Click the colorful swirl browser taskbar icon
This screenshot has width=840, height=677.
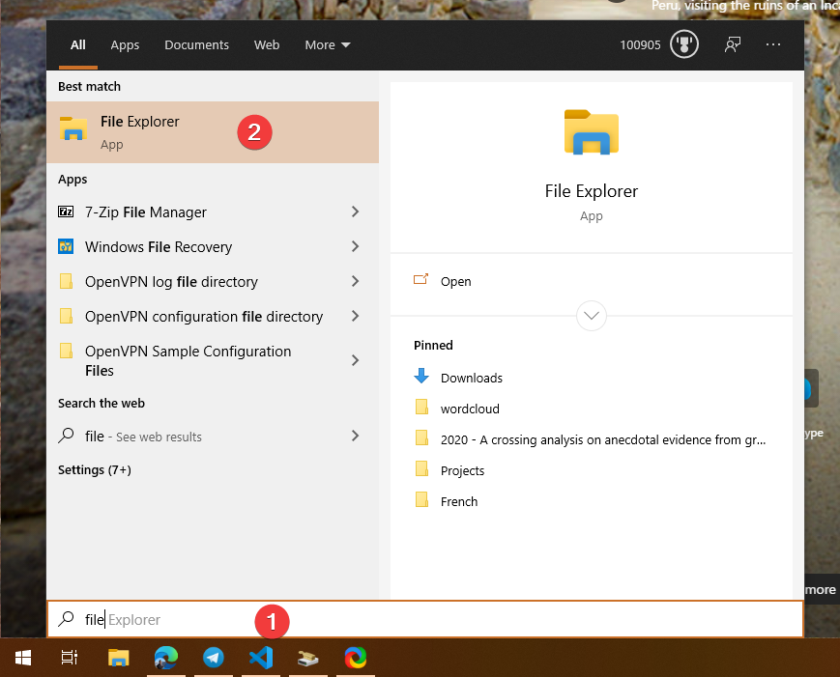pyautogui.click(x=356, y=658)
